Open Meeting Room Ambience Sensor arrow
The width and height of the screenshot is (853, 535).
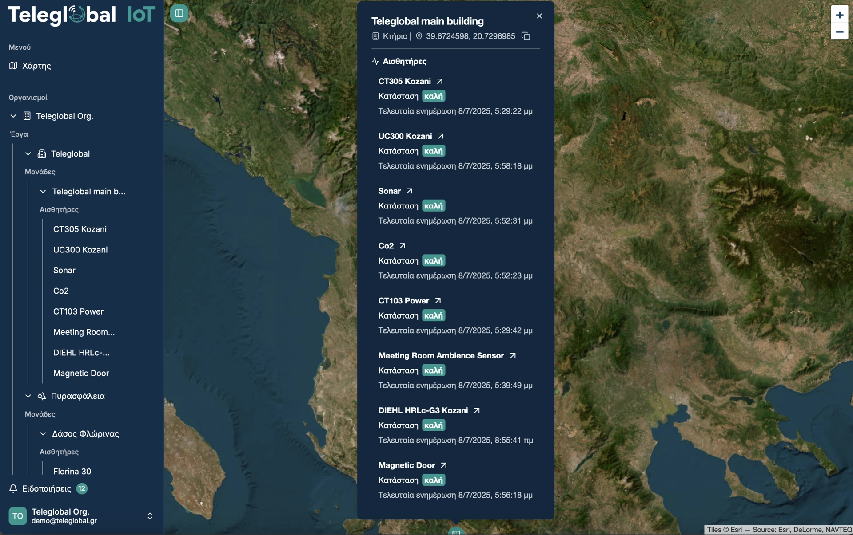pyautogui.click(x=513, y=356)
